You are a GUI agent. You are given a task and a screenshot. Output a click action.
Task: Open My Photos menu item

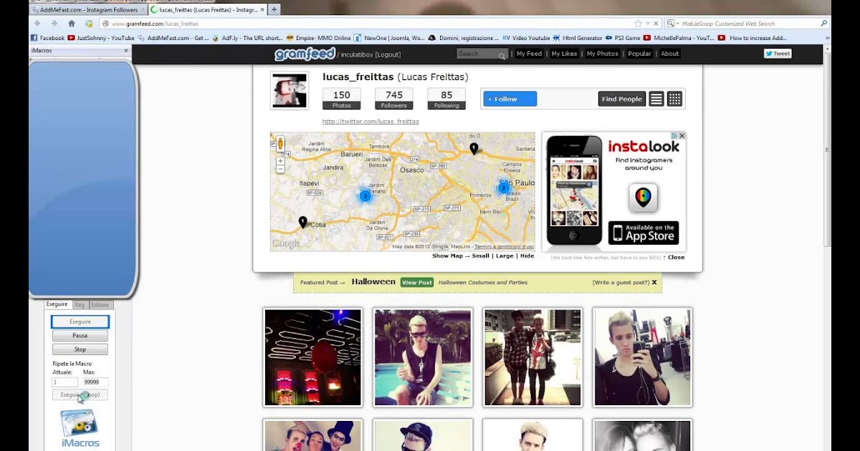click(x=602, y=54)
